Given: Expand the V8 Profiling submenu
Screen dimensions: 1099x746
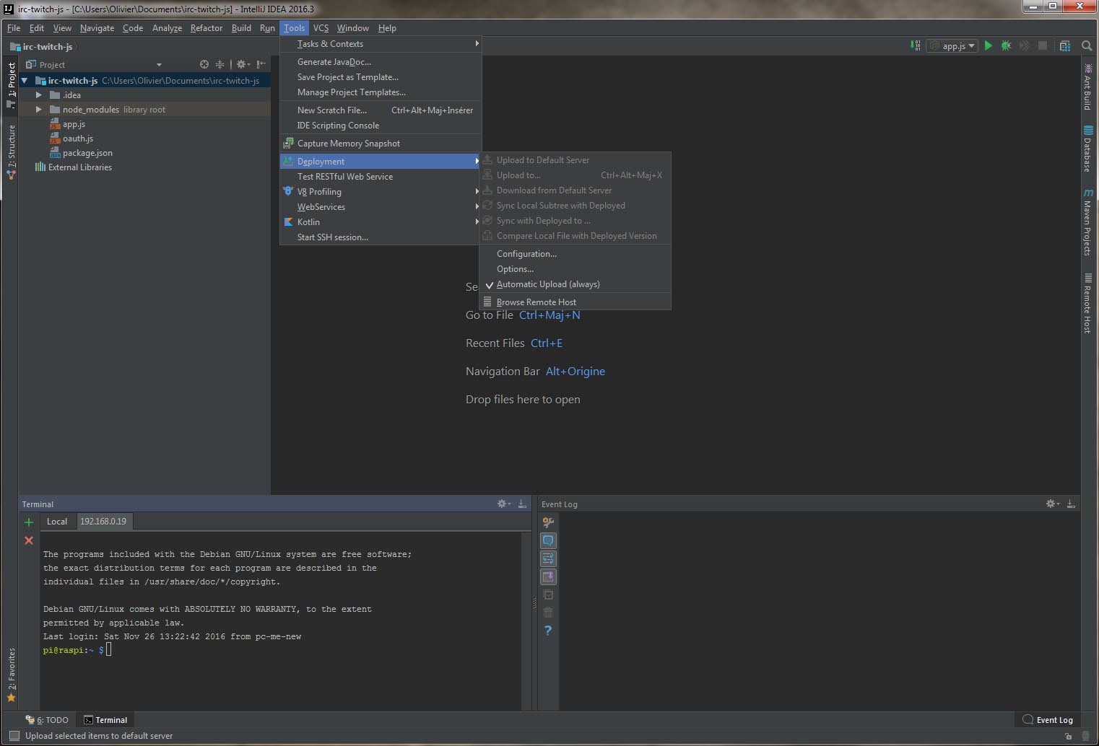Looking at the screenshot, I should click(381, 192).
